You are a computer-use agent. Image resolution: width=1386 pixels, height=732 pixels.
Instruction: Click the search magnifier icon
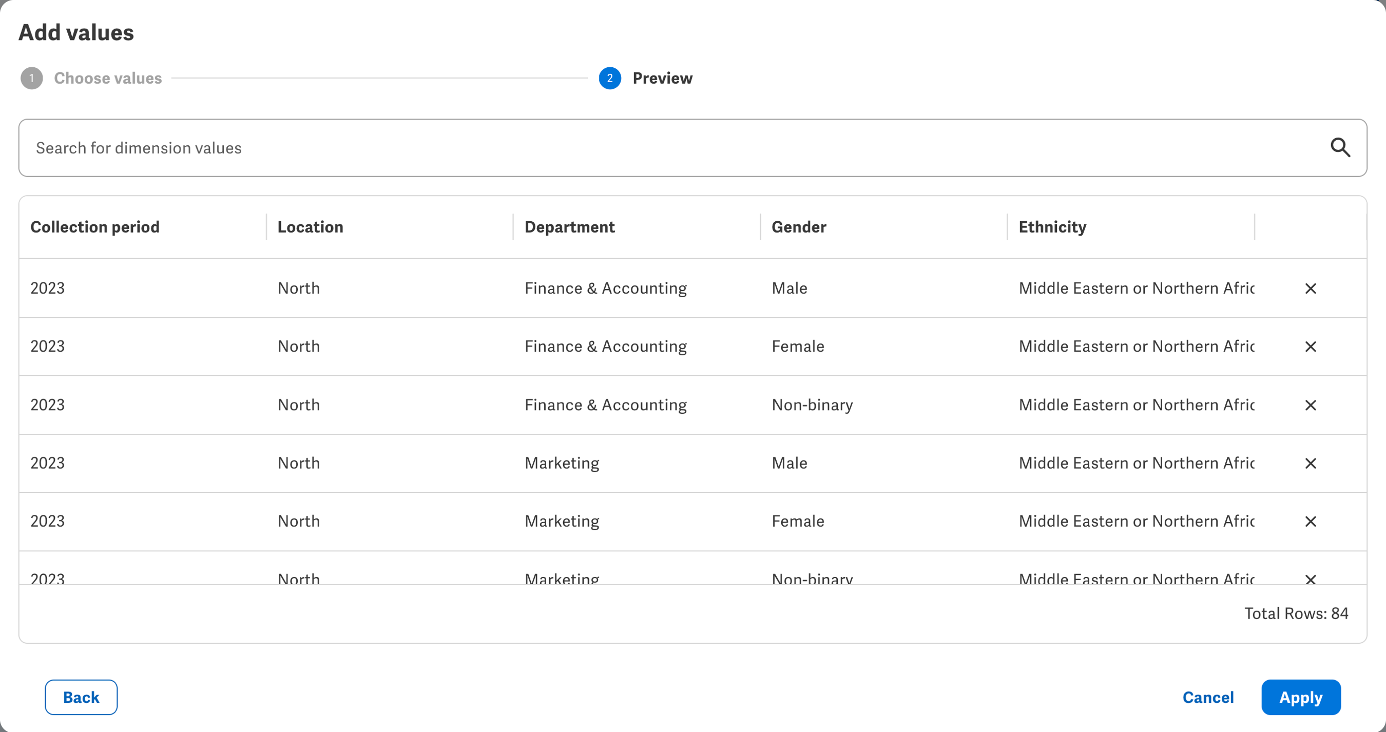pyautogui.click(x=1340, y=147)
